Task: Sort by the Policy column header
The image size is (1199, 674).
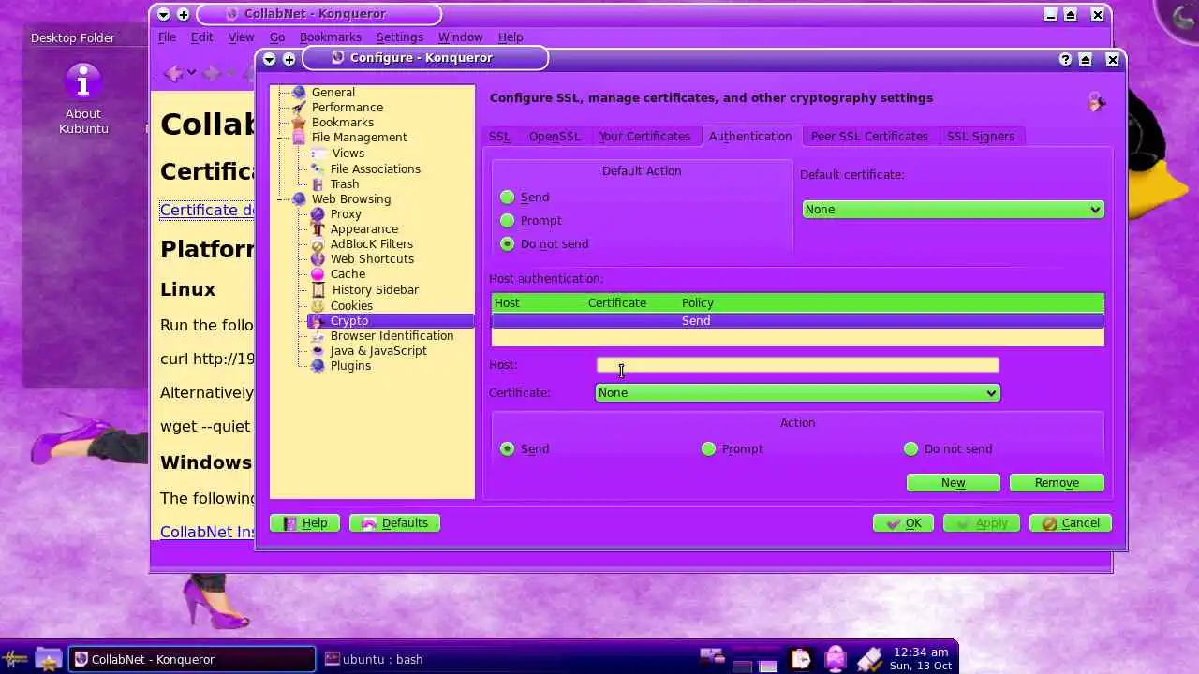Action: [697, 302]
